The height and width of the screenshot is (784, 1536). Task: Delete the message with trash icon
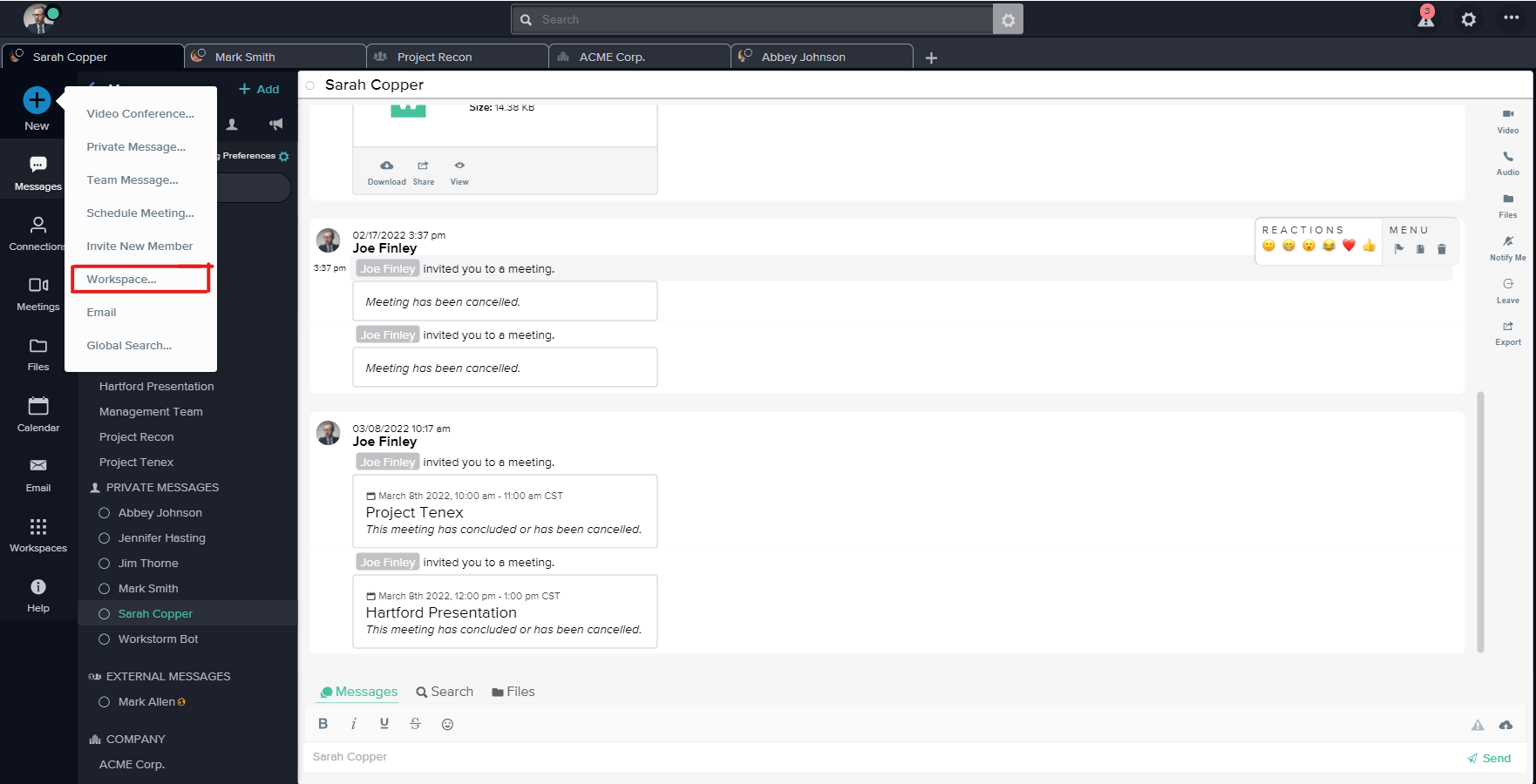(1442, 248)
